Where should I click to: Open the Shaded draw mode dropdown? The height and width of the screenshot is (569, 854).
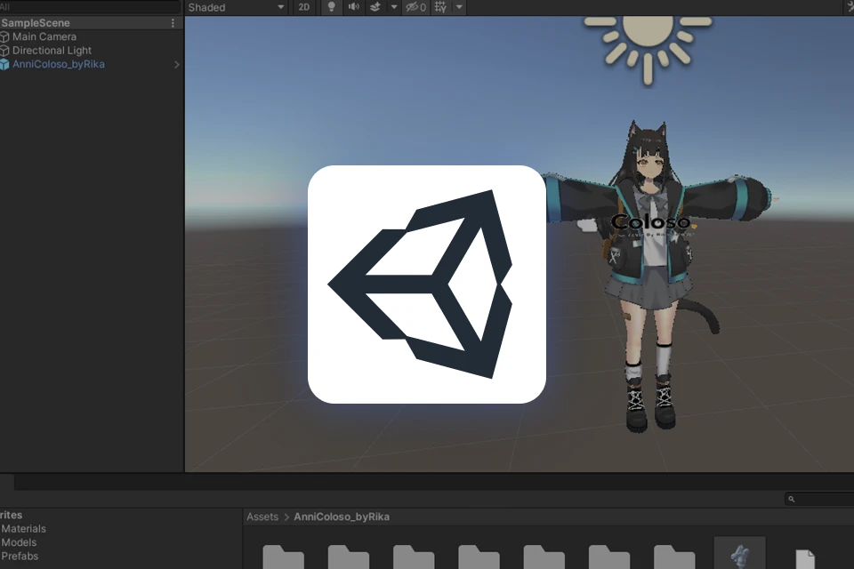236,7
